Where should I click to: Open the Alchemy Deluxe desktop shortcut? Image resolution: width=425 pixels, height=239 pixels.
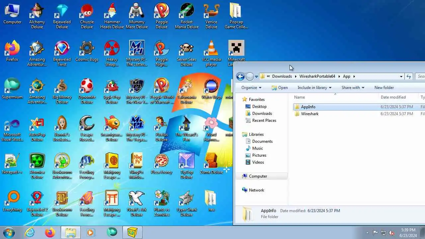(x=37, y=16)
